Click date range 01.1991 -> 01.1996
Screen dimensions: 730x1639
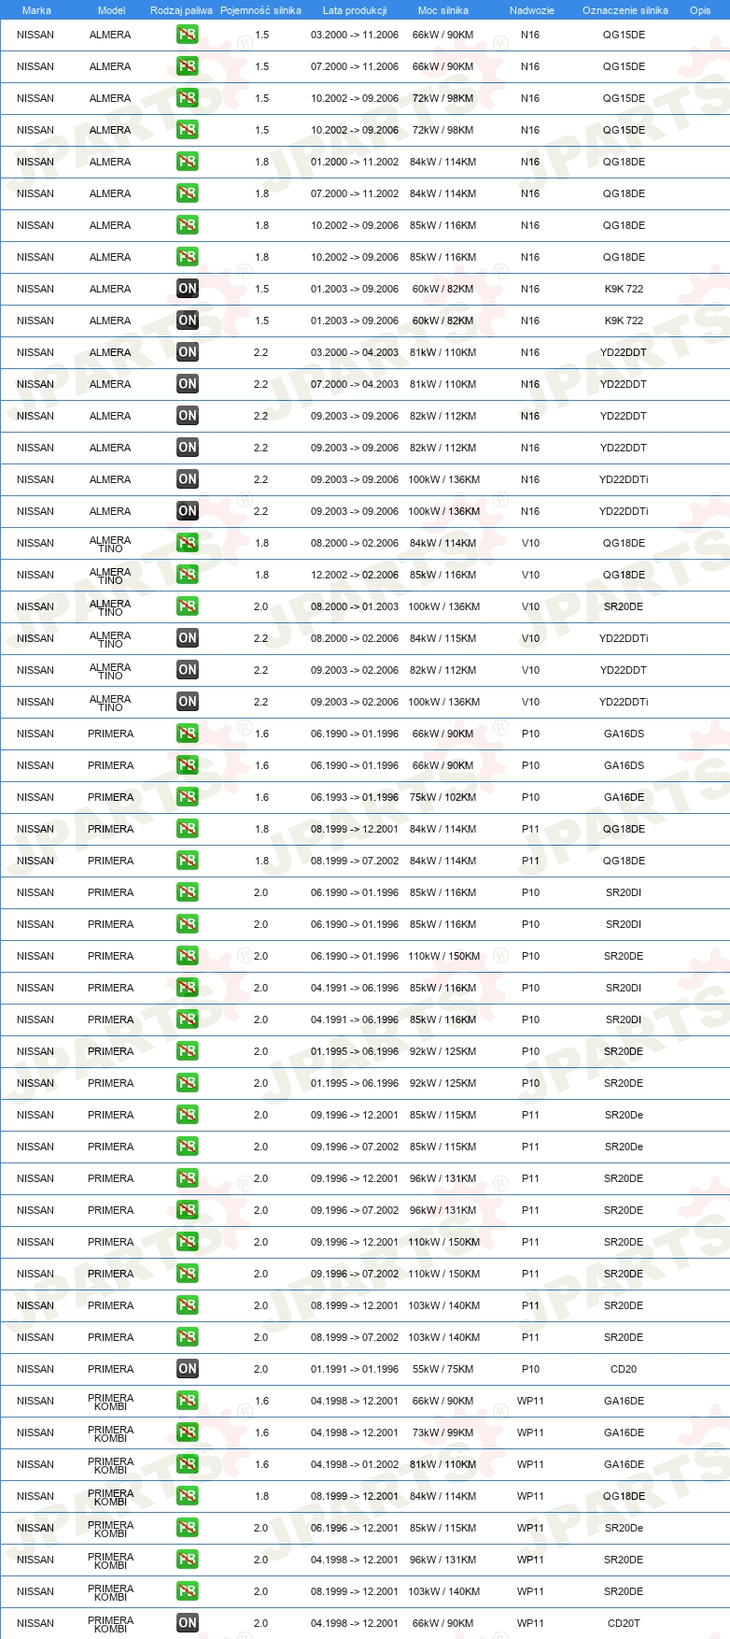point(355,1369)
